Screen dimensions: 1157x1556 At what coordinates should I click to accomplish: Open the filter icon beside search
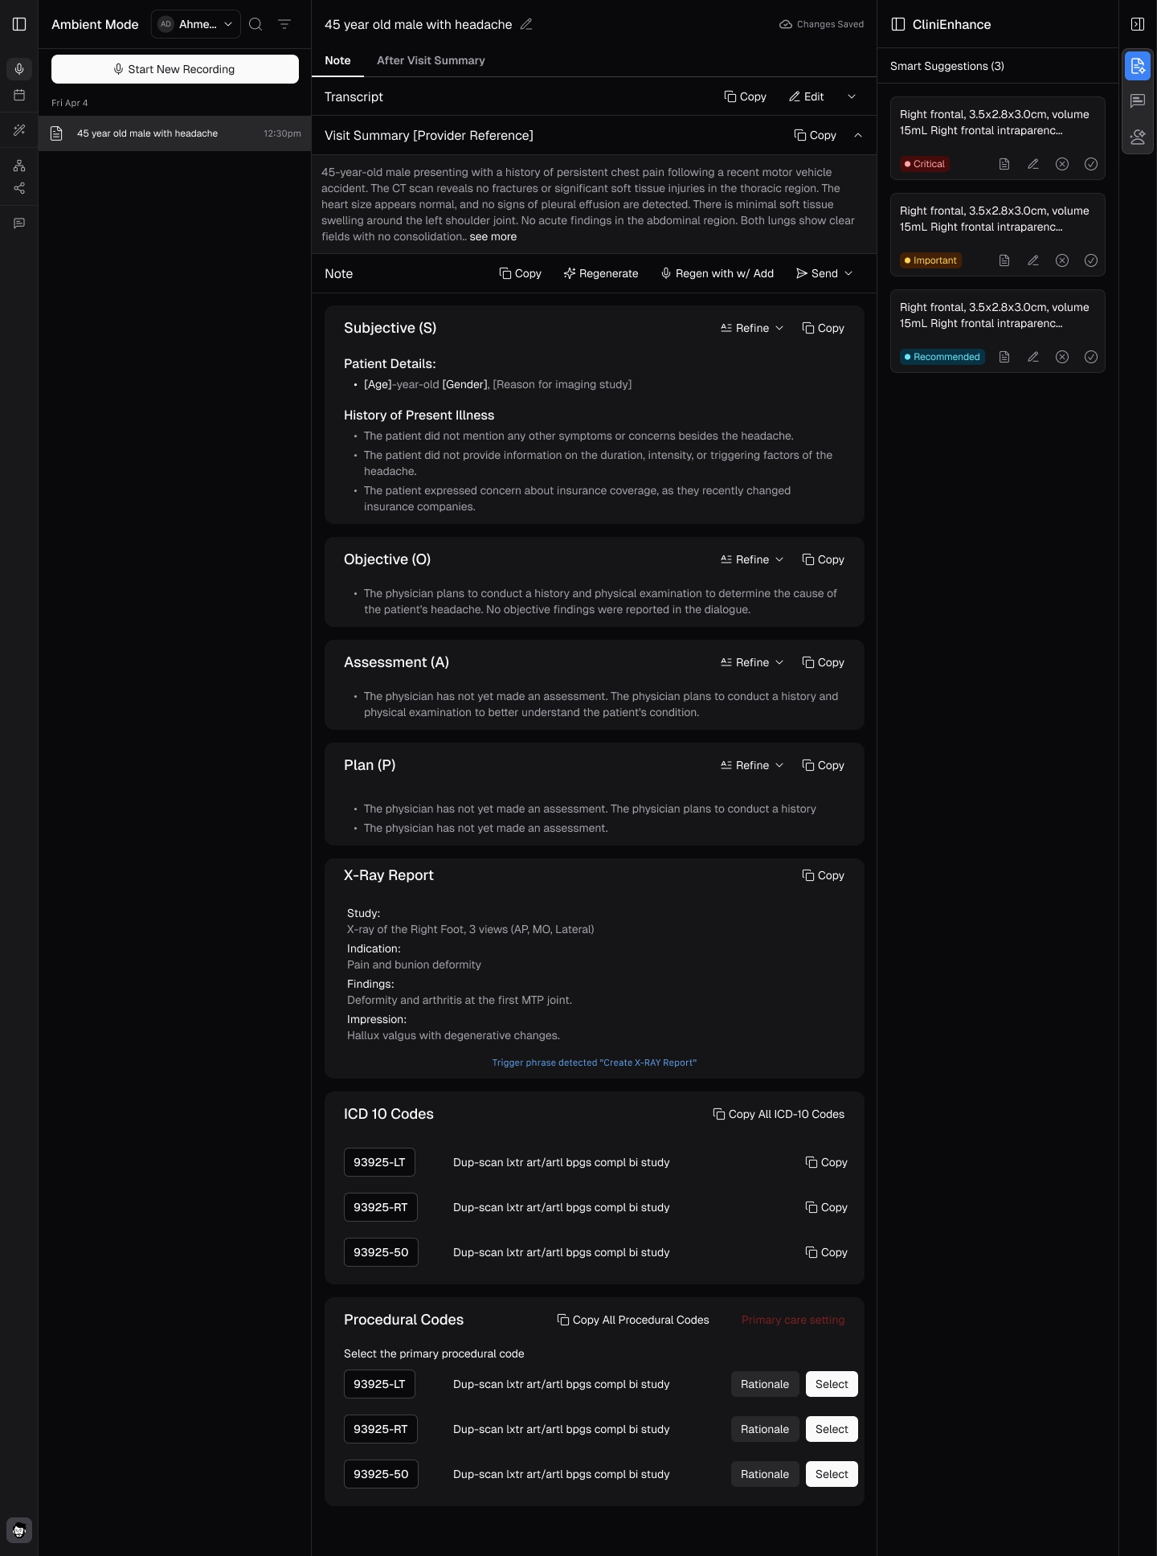[284, 24]
